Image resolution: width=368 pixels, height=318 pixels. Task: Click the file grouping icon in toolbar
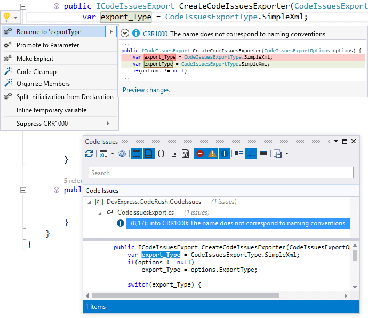pyautogui.click(x=149, y=154)
